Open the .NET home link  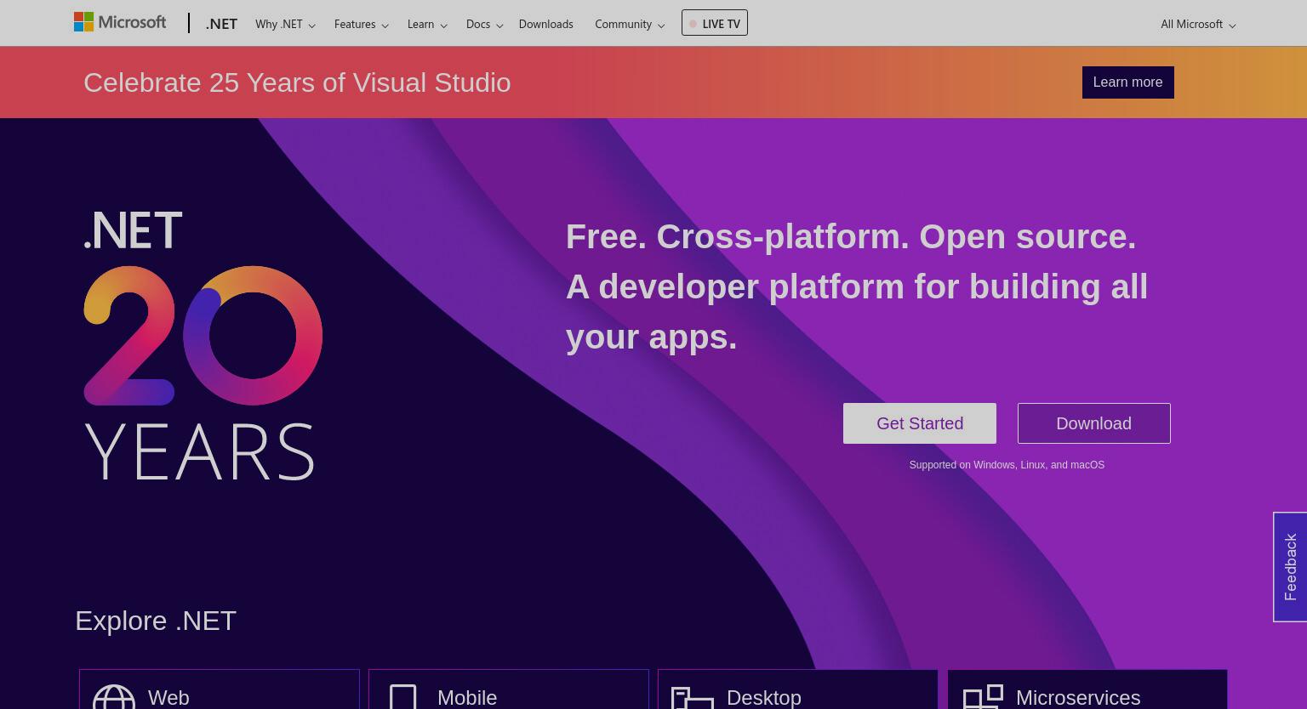221,24
